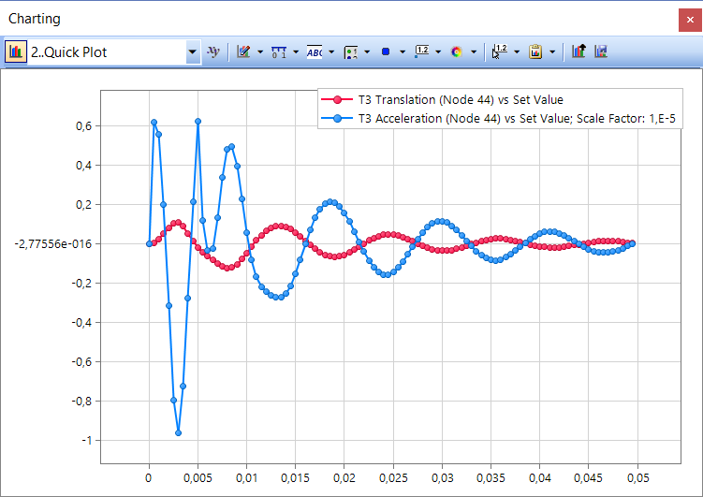
Task: Click the axis range 0-1 icon
Action: pyautogui.click(x=279, y=52)
